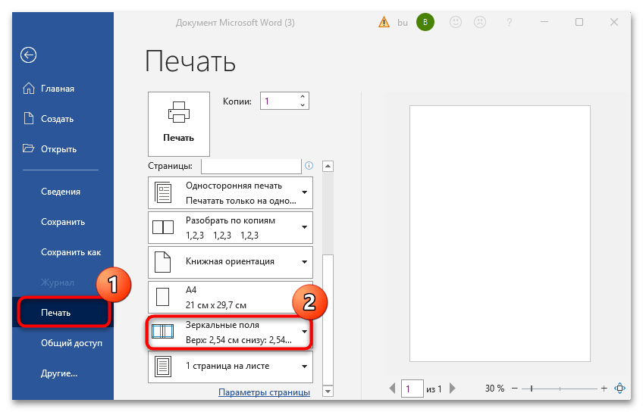
Task: Click the folder icon beside Открыть
Action: pos(28,148)
